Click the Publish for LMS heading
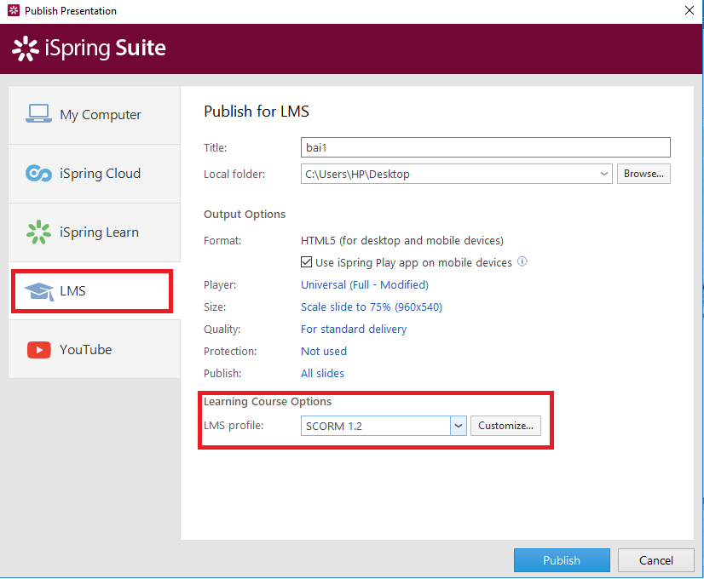Viewport: 704px width, 579px height. (x=257, y=112)
